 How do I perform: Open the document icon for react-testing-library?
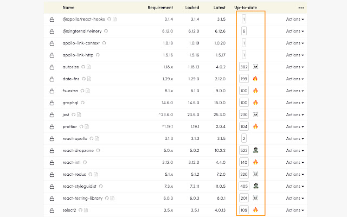[x=112, y=198]
